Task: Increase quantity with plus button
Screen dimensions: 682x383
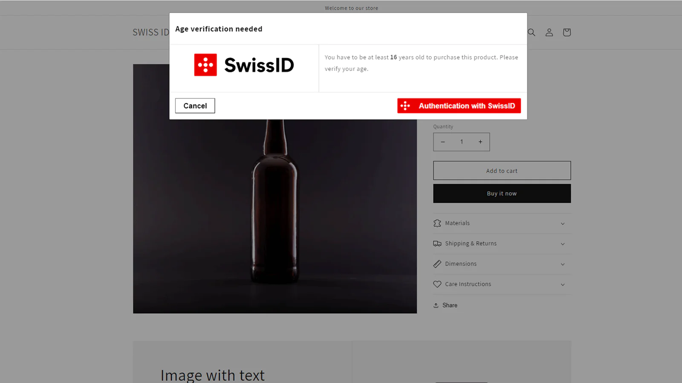Action: point(480,142)
